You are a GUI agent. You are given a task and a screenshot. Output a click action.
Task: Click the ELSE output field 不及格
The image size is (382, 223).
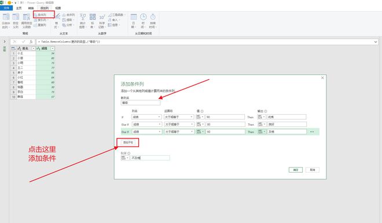click(x=150, y=158)
